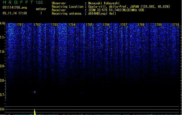182x115 pixels.
Task: Click the antenna A504HB(yagi 4el) text
Action: (x=102, y=14)
